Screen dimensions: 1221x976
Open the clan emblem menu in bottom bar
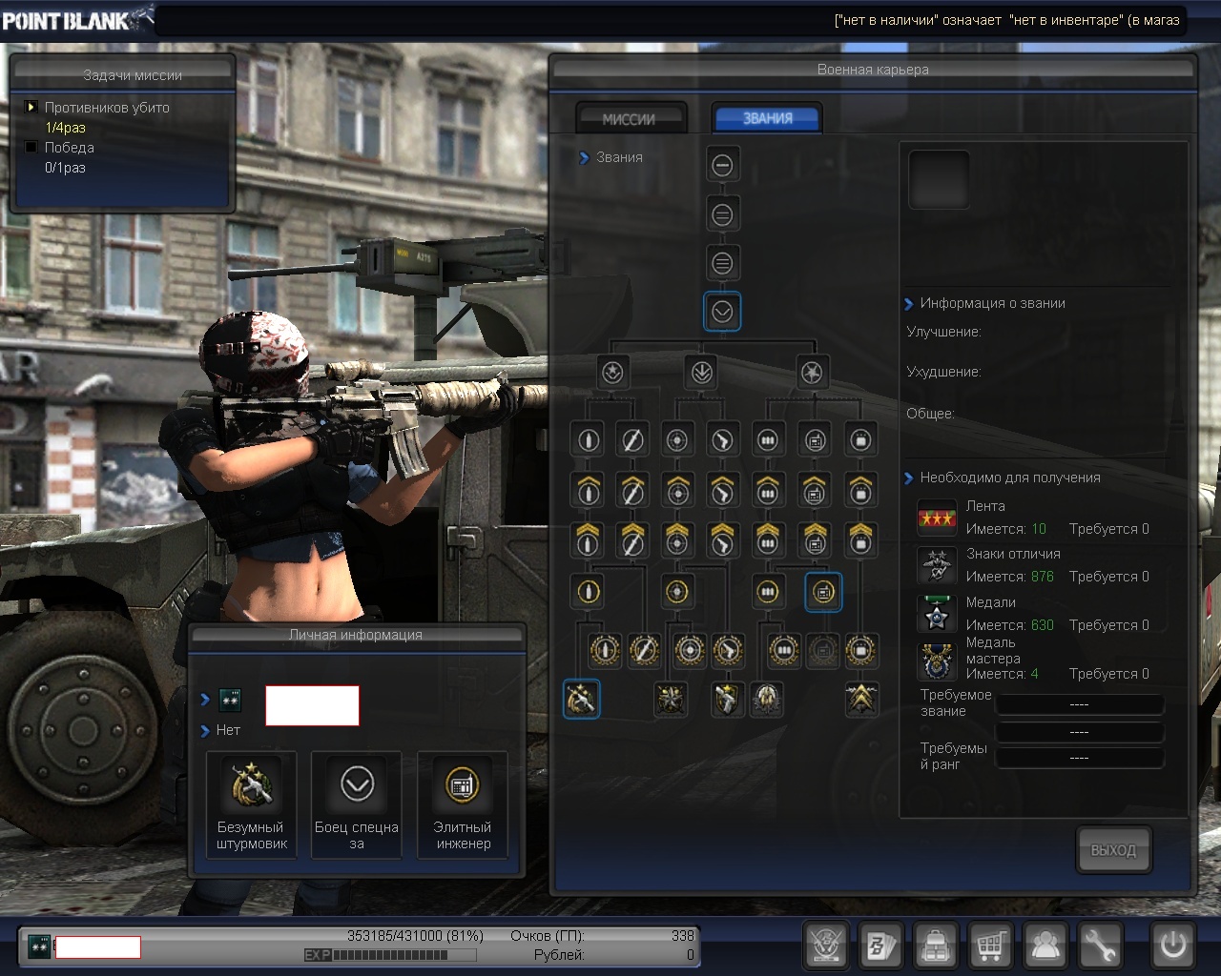click(826, 945)
